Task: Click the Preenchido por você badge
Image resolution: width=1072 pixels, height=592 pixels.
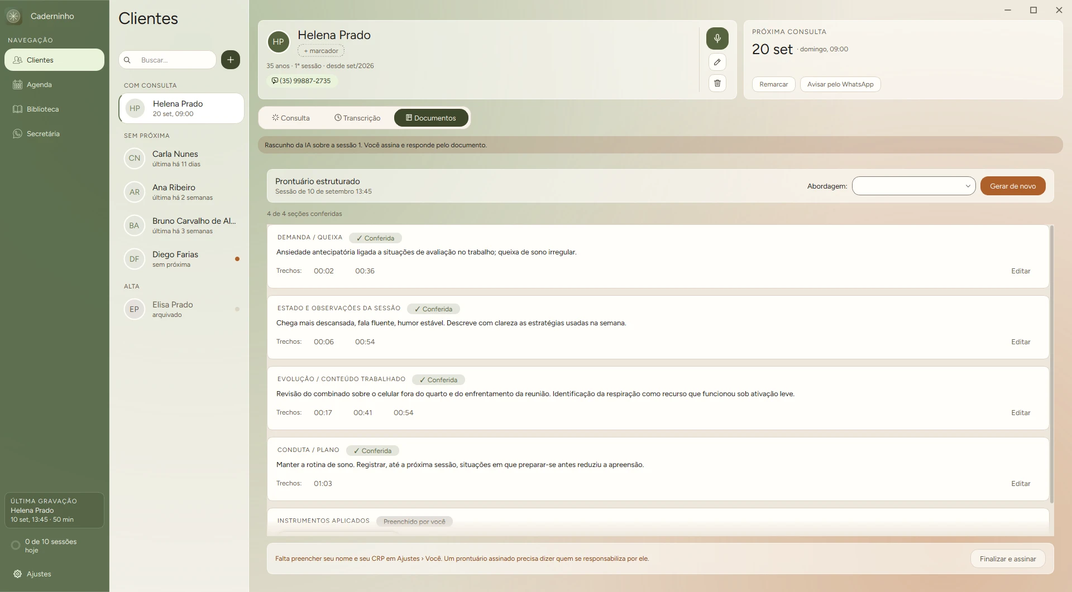Action: pyautogui.click(x=414, y=522)
